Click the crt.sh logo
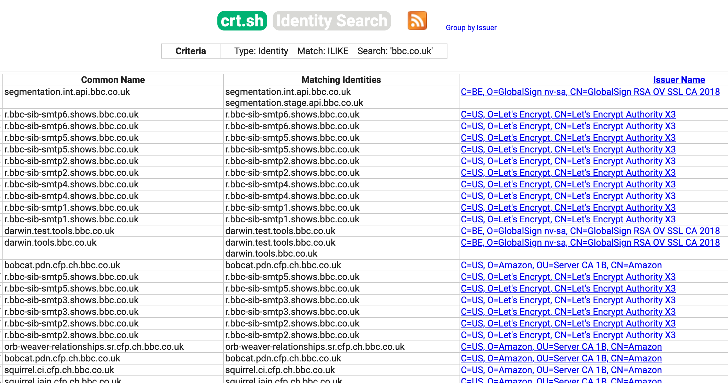This screenshot has width=728, height=383. tap(242, 21)
